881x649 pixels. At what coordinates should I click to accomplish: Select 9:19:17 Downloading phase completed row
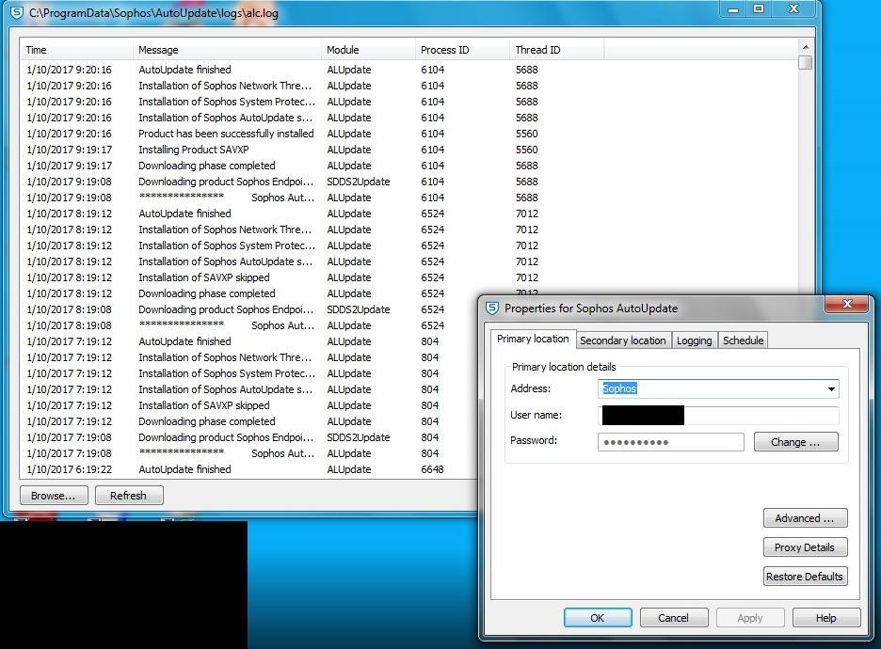[409, 166]
